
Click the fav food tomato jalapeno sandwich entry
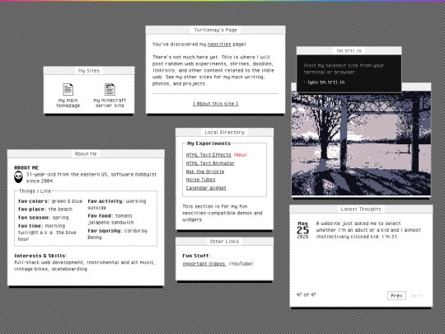coord(110,219)
